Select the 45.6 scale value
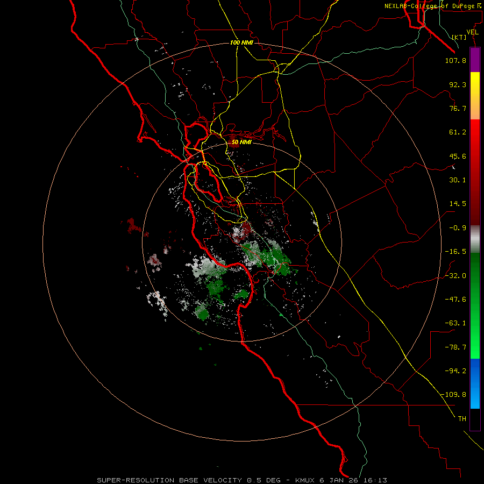 458,156
